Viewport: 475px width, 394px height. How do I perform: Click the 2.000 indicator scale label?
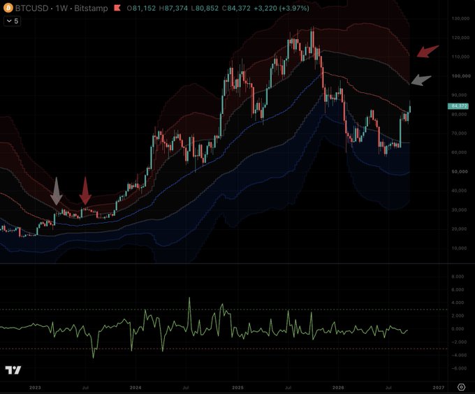pyautogui.click(x=458, y=316)
